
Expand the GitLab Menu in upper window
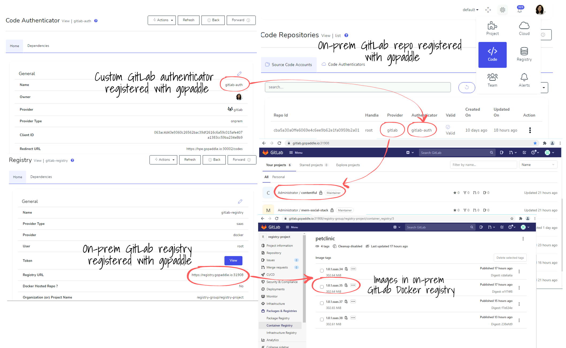(x=296, y=153)
